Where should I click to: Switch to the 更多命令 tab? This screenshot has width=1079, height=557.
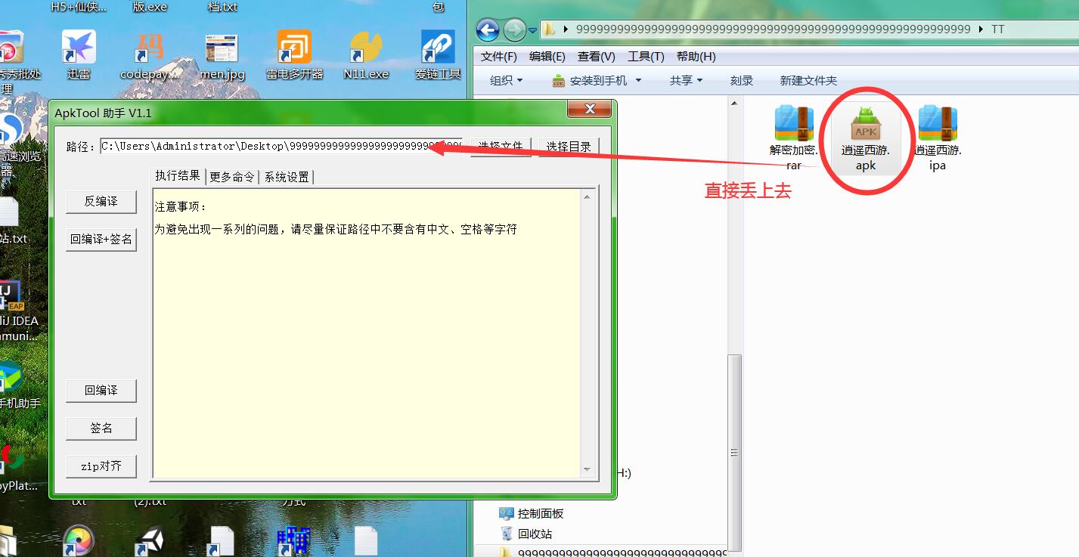pos(232,177)
